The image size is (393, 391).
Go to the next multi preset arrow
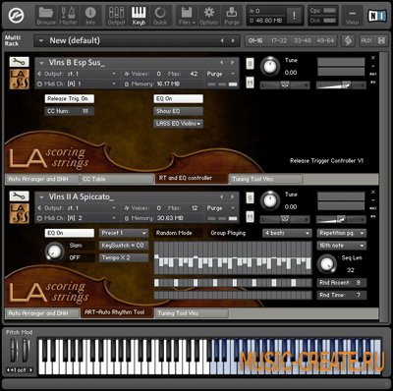[x=233, y=40]
